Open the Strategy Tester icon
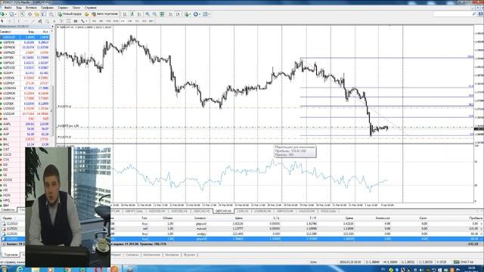This screenshot has height=272, width=484. pyautogui.click(x=51, y=14)
